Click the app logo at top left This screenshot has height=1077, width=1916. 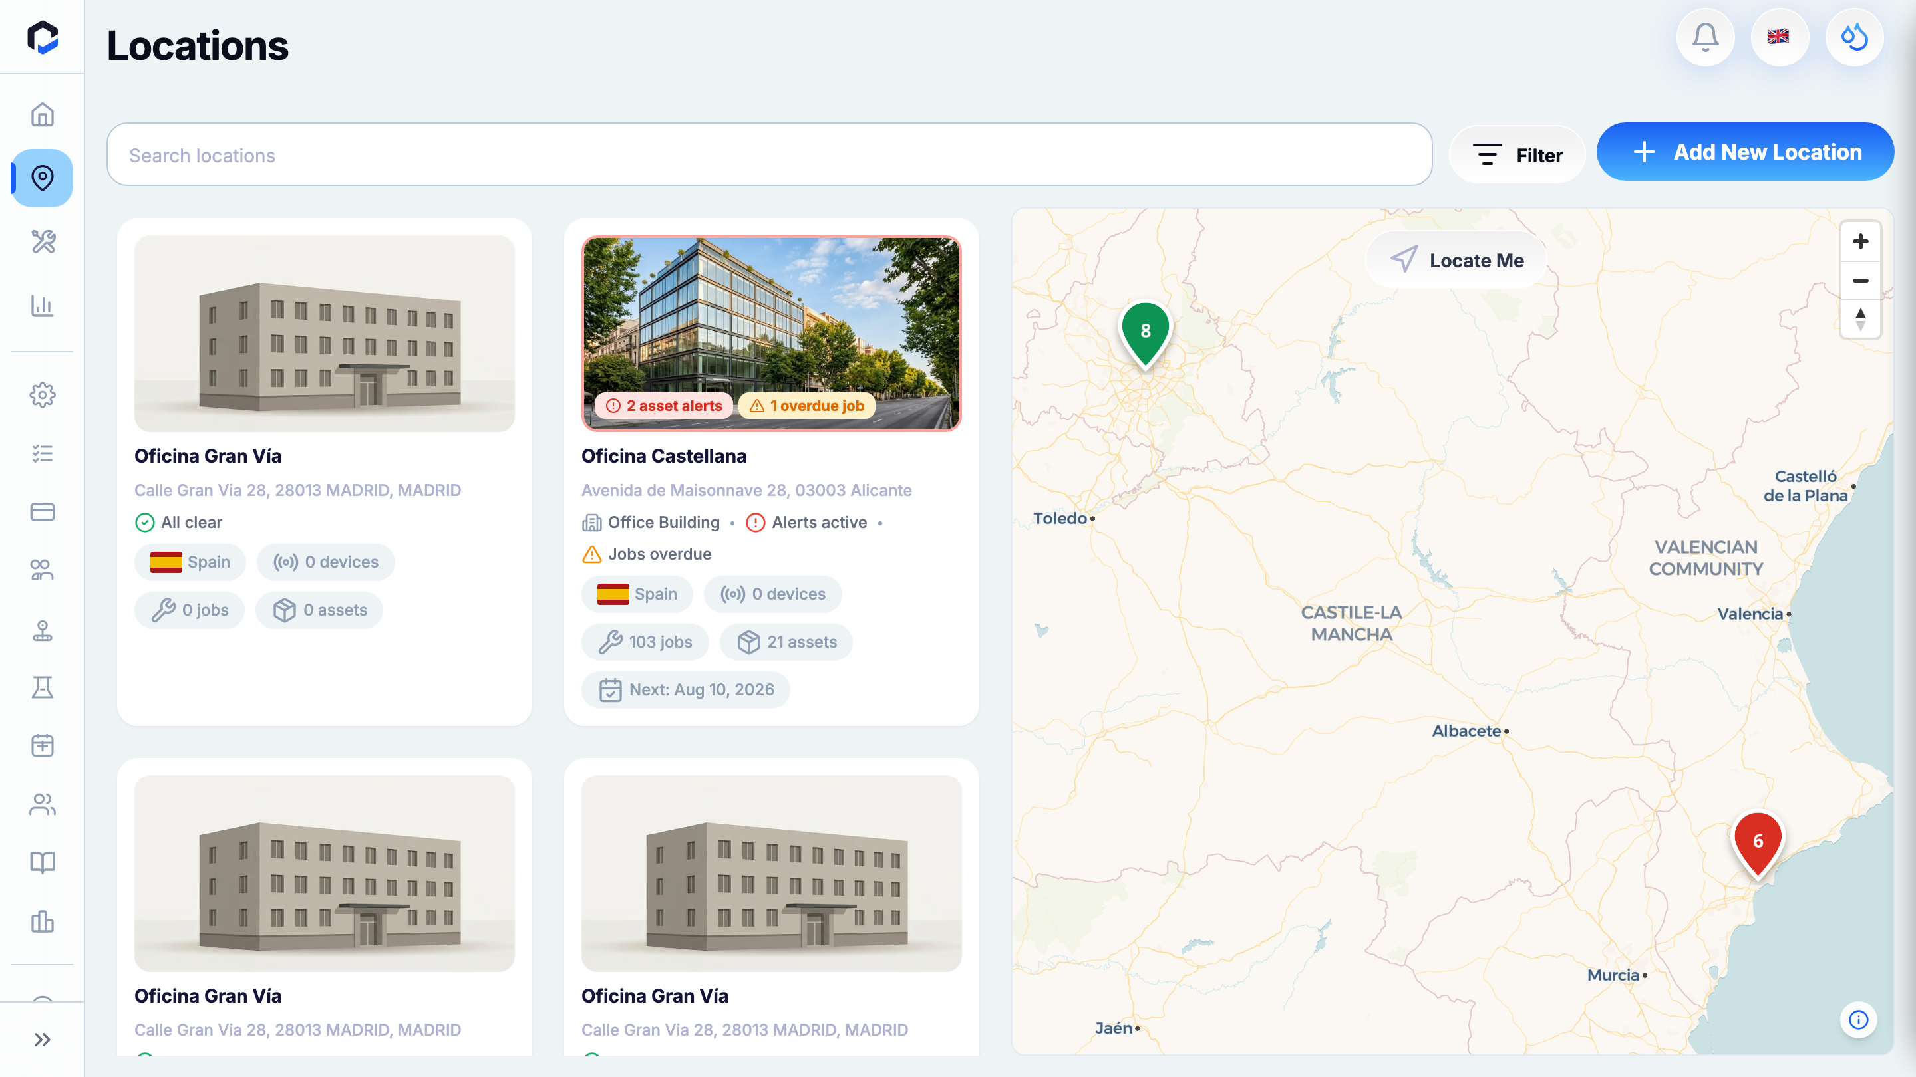pyautogui.click(x=43, y=37)
